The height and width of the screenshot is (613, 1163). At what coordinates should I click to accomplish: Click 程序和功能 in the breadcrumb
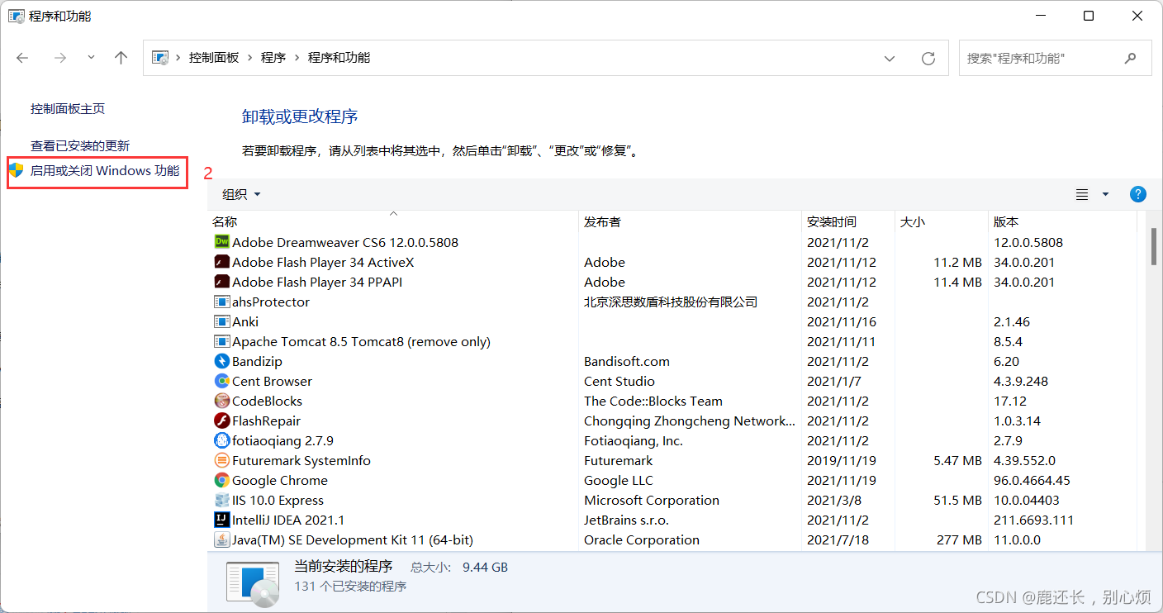pos(339,58)
